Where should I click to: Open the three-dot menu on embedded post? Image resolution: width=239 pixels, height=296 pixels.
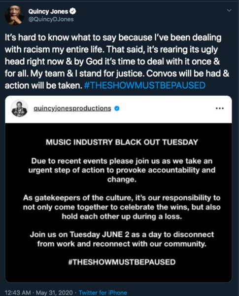click(x=220, y=109)
